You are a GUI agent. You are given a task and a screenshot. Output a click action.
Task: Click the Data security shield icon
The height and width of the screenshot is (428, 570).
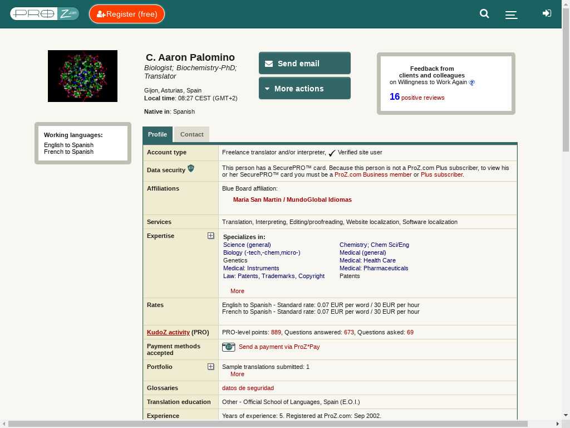click(191, 168)
